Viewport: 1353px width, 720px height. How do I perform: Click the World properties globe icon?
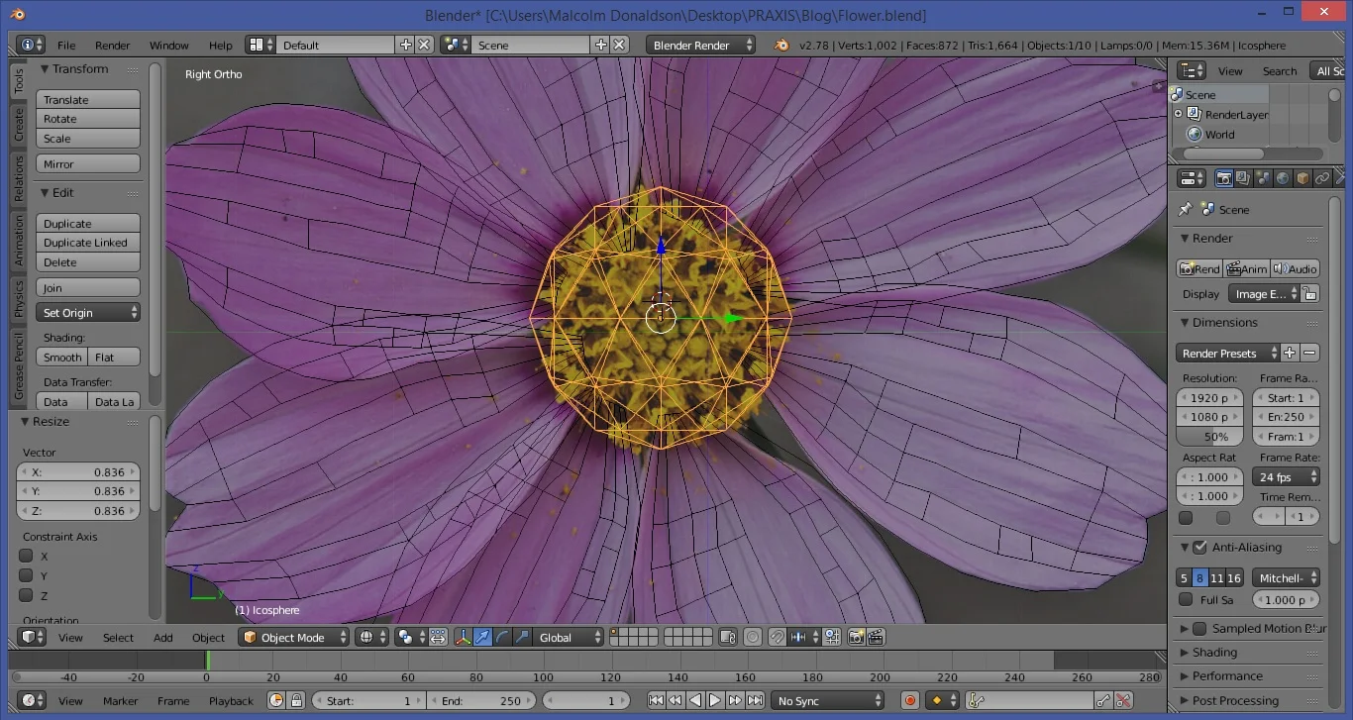click(x=1282, y=177)
